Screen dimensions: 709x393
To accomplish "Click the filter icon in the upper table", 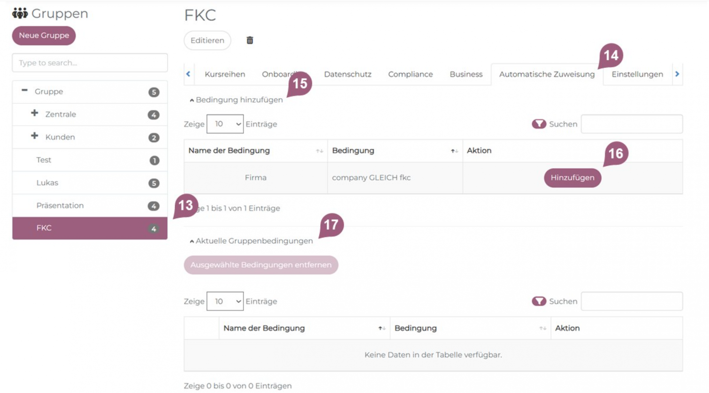I will (539, 124).
